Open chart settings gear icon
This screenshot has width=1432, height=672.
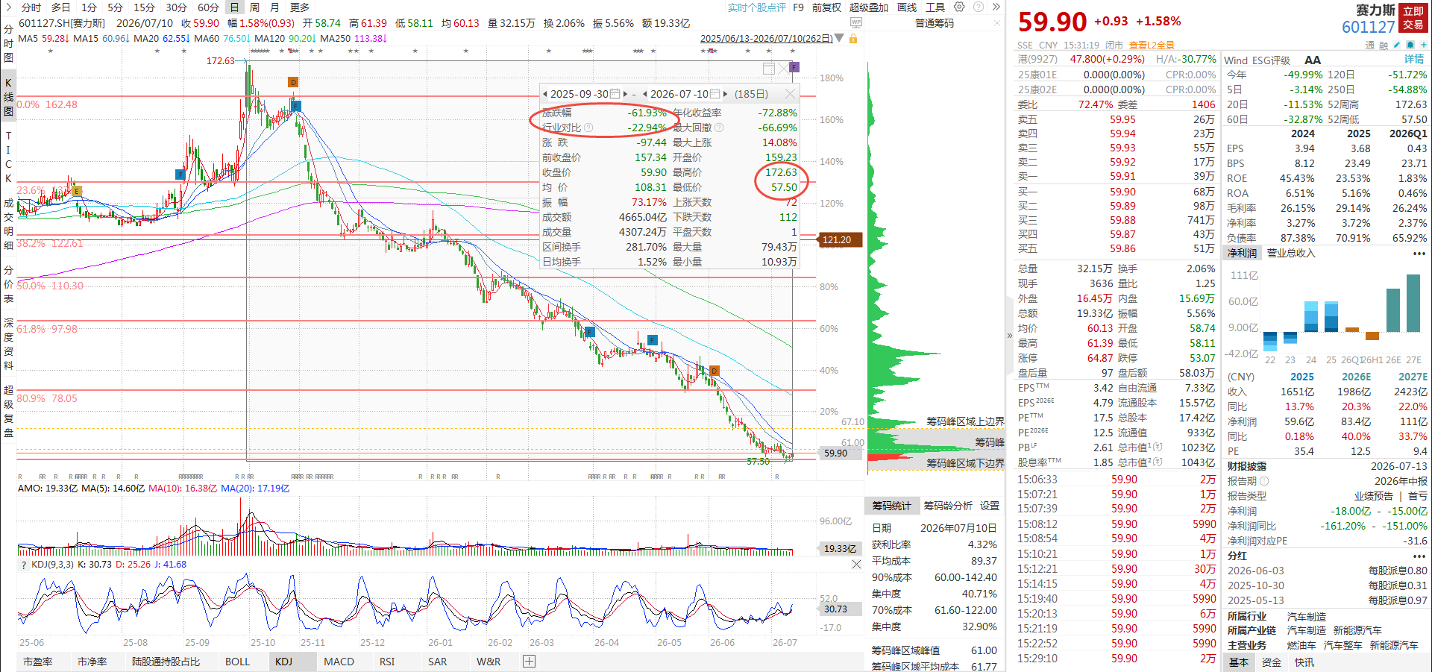point(959,7)
